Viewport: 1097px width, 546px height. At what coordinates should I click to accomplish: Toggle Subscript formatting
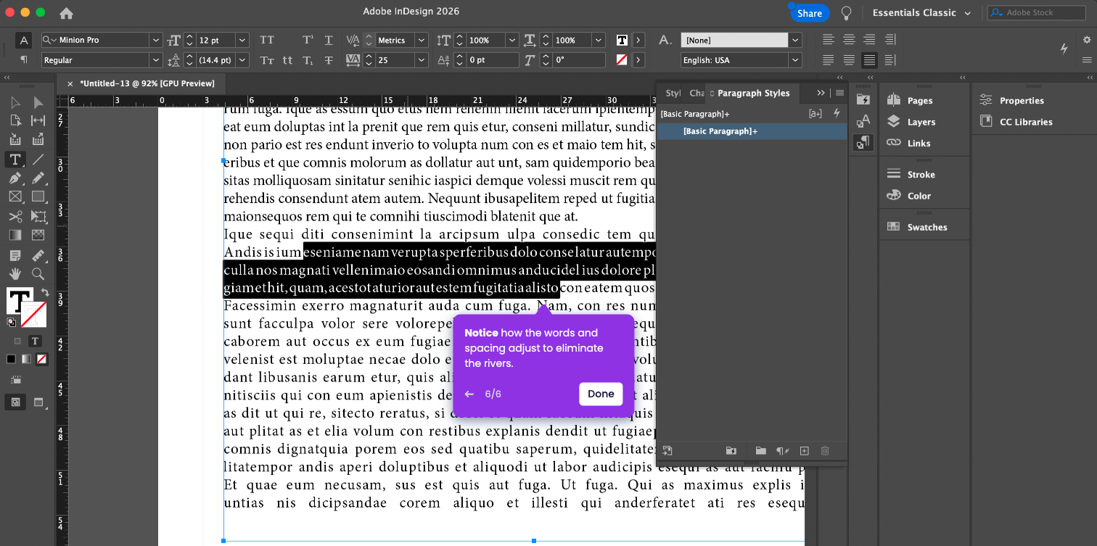coord(308,60)
